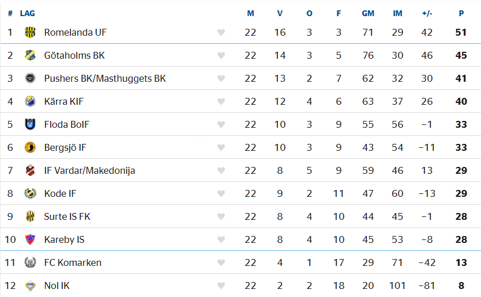
Task: Open the Götaholms BK team page
Action: point(74,55)
